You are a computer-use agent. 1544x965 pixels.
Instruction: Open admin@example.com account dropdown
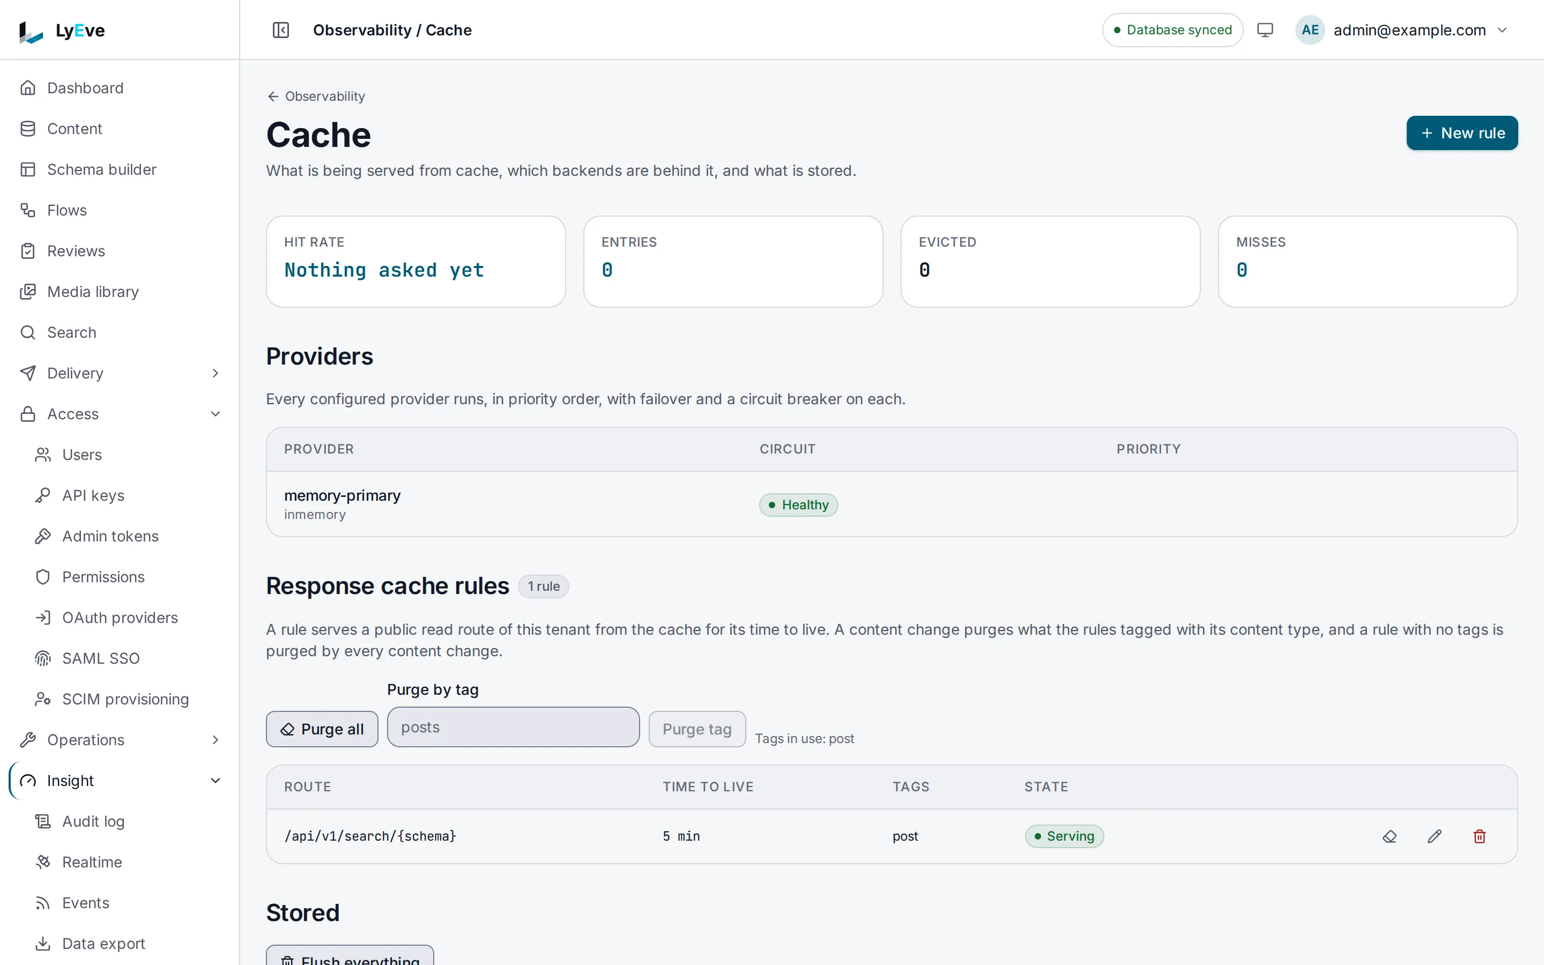1402,30
